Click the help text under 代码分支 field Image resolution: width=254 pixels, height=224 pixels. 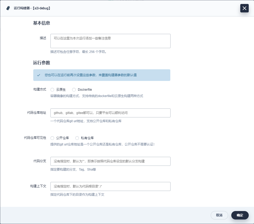click(x=73, y=170)
